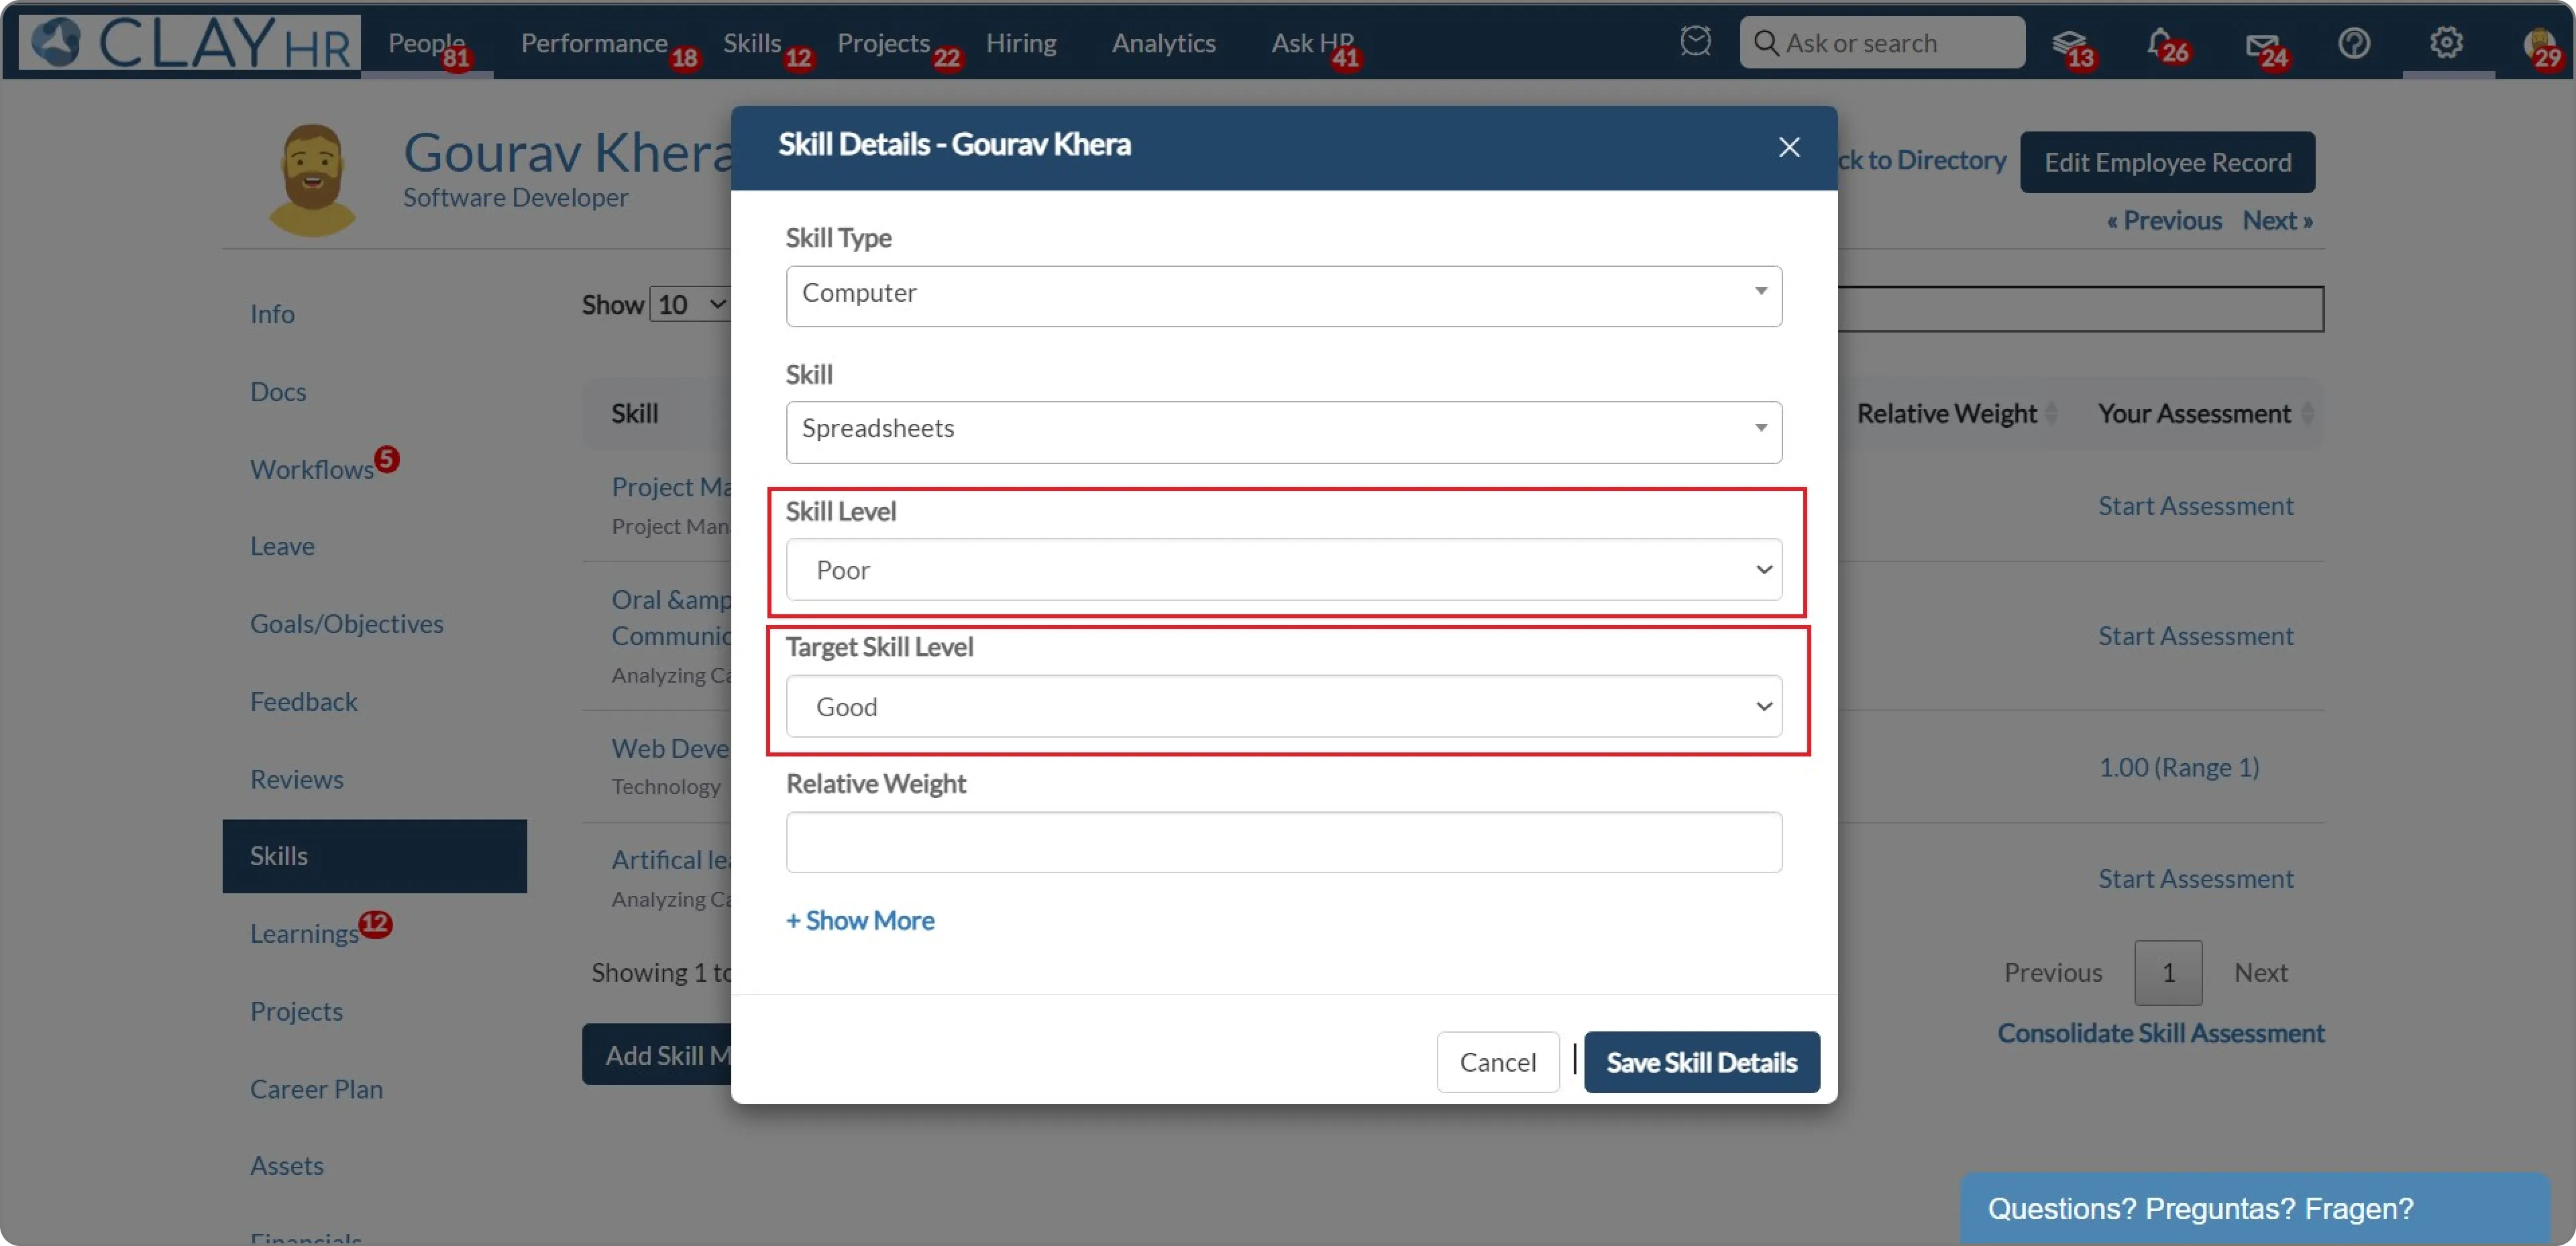Viewport: 2576px width, 1246px height.
Task: Click the alarm clock icon in the top bar
Action: point(1695,42)
